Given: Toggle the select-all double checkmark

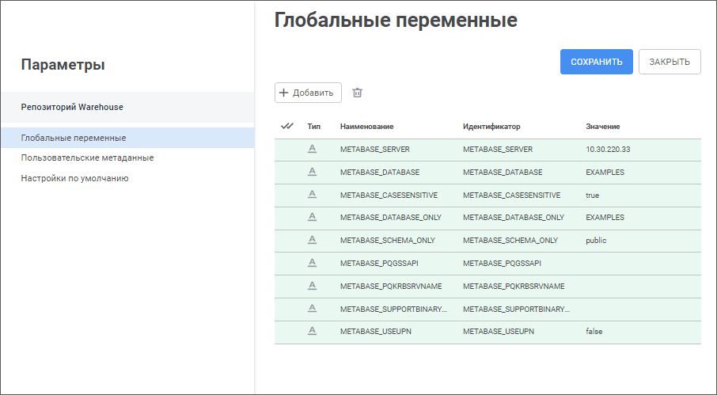Looking at the screenshot, I should (287, 126).
